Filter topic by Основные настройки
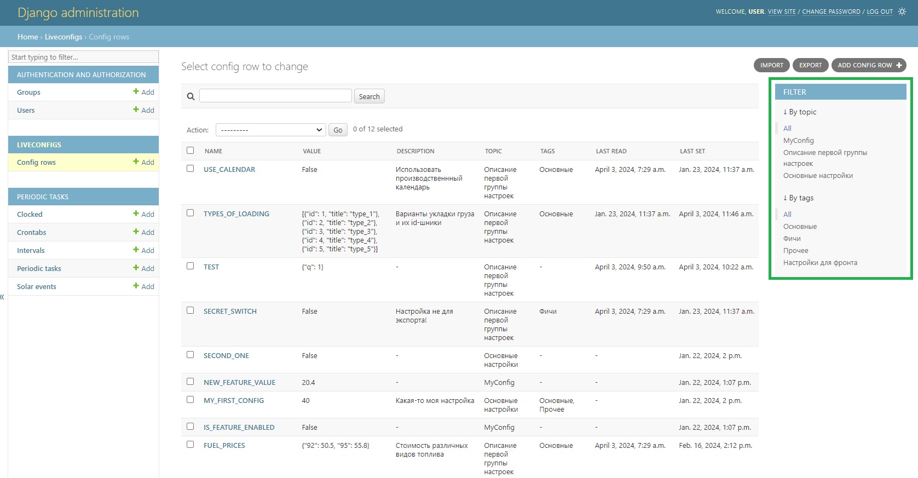This screenshot has height=478, width=918. pos(818,175)
